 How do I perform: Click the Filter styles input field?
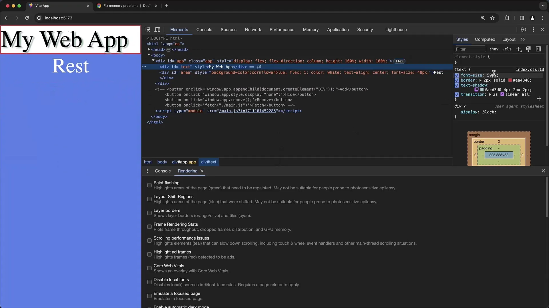pos(470,49)
